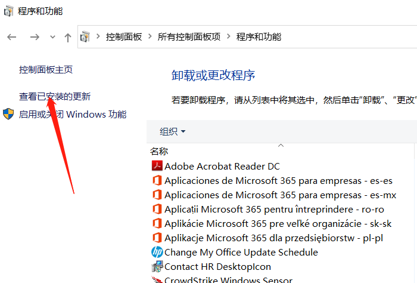Screen dimensions: 417x283
Task: Click the Contact HR DesktopIcon program icon
Action: (157, 267)
